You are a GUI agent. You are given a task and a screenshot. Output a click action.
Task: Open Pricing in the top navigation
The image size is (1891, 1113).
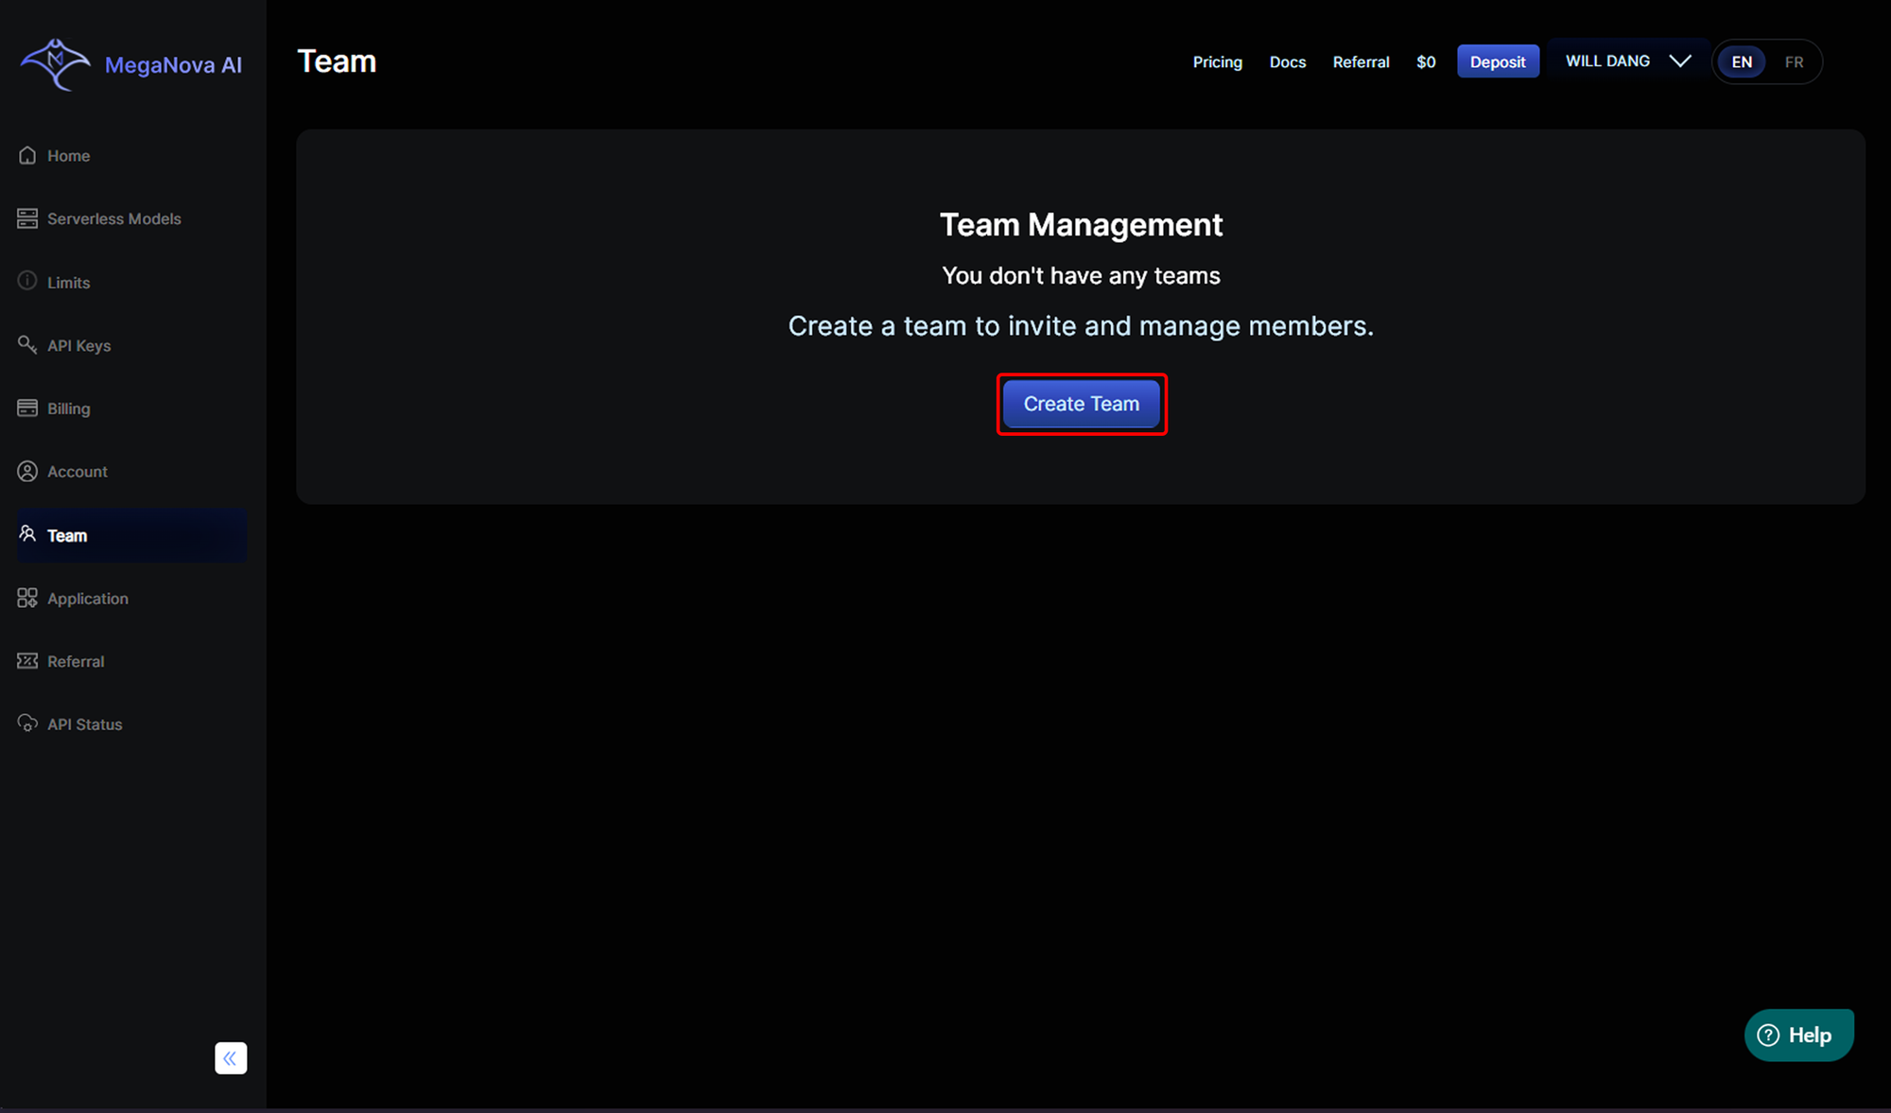tap(1217, 62)
